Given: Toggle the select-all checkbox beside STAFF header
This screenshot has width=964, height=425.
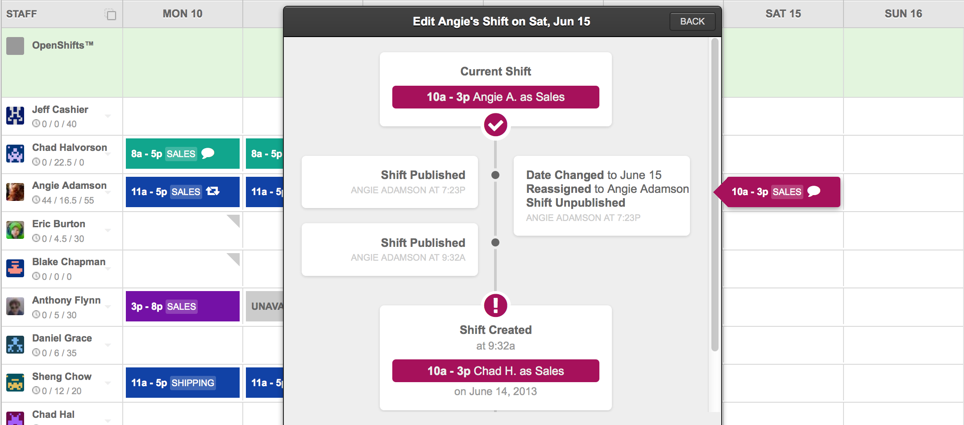Looking at the screenshot, I should click(111, 15).
